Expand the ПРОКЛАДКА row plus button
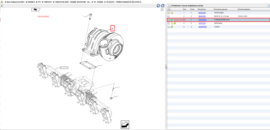This screenshot has width=270, height=130. 169,13
